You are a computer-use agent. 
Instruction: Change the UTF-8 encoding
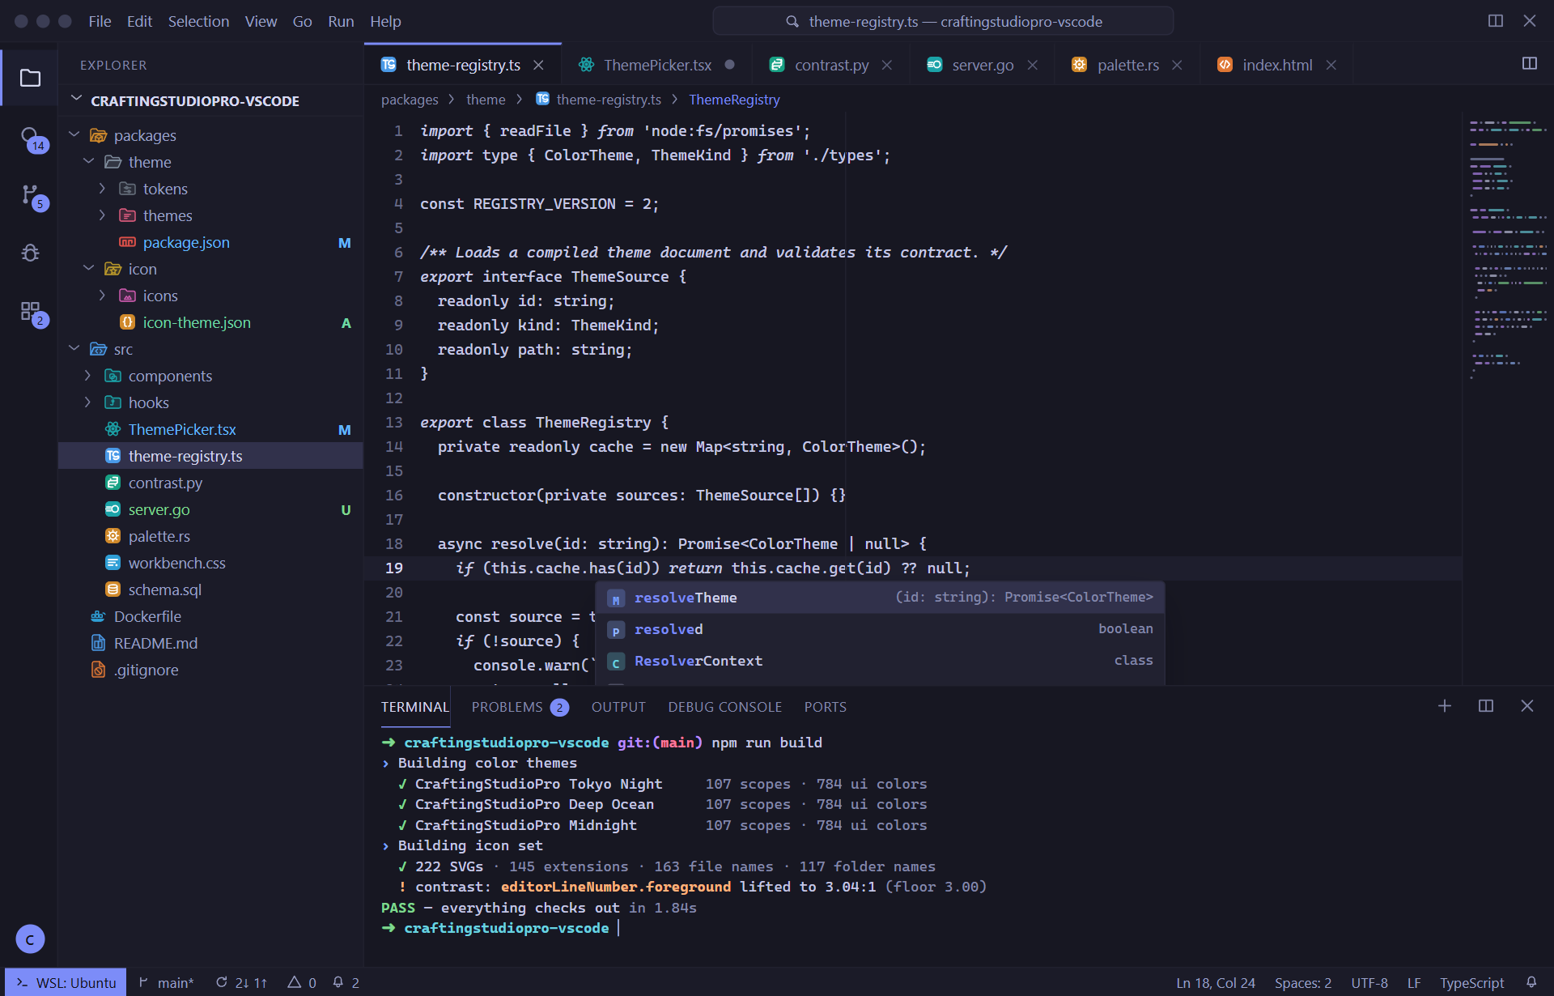coord(1369,982)
